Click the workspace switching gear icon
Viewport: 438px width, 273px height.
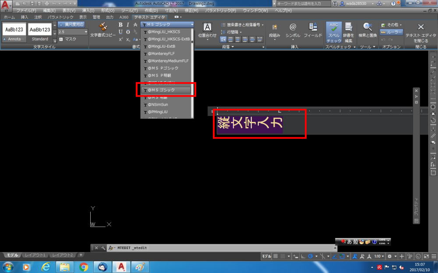pos(389,256)
